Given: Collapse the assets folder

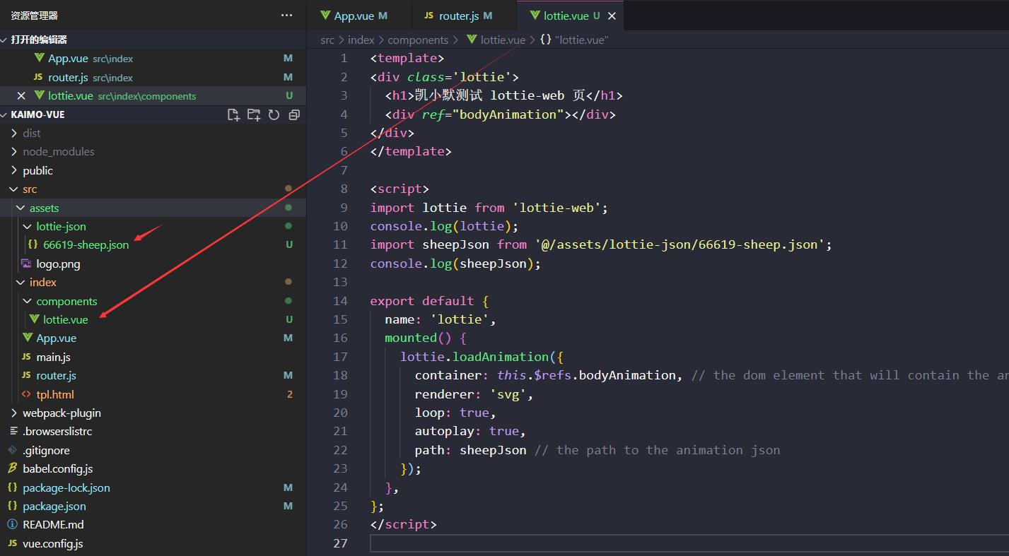Looking at the screenshot, I should click(153, 208).
